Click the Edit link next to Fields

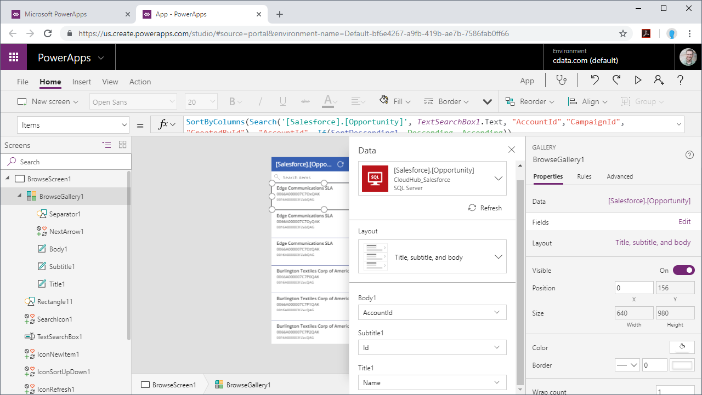tap(684, 222)
